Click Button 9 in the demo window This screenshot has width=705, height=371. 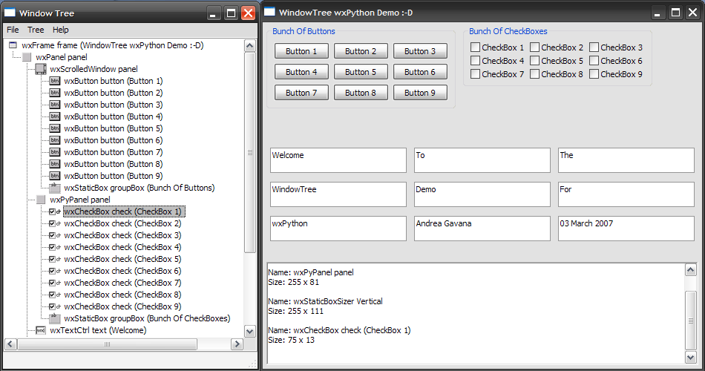coord(420,93)
